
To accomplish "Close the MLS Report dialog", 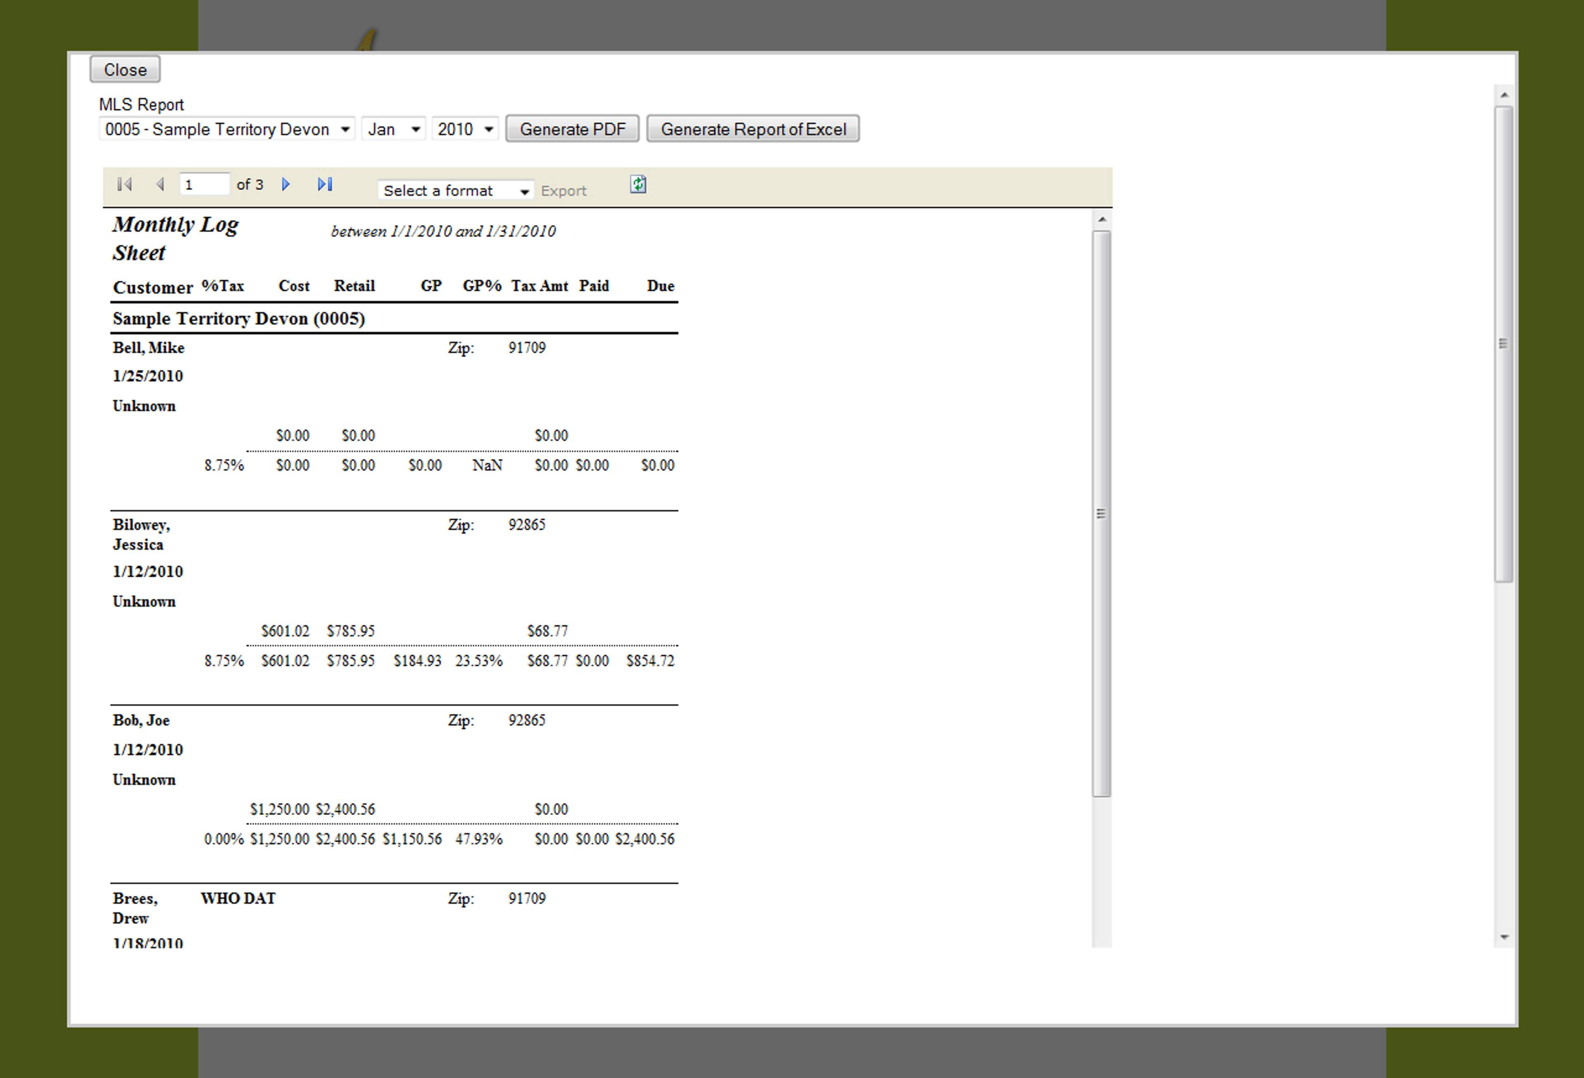I will pos(125,70).
